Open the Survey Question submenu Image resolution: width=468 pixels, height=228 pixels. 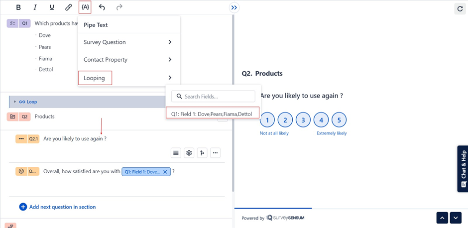(x=128, y=42)
